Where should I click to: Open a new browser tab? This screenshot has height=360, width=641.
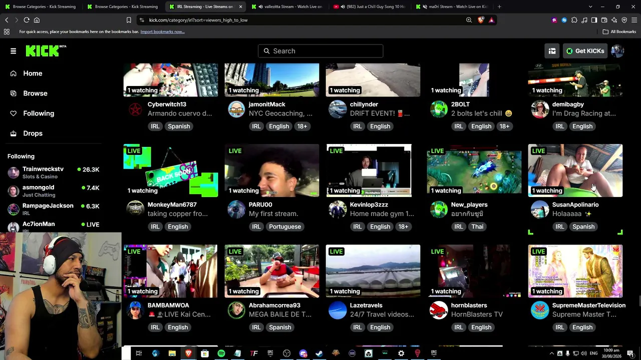click(499, 6)
